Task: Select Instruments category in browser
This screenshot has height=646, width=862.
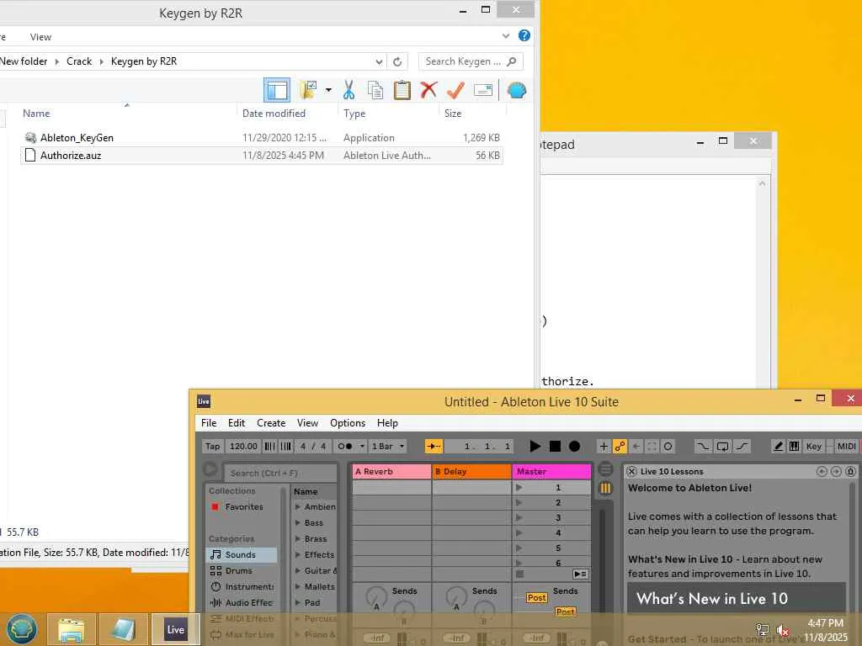Action: 242,586
